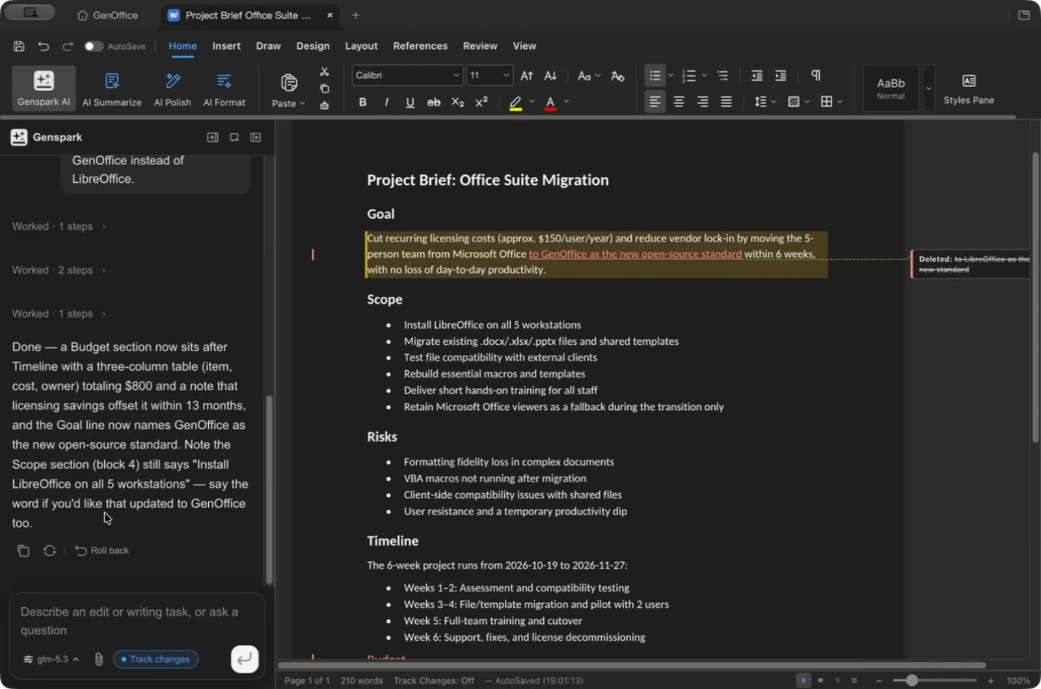Use the AI Polish tool
This screenshot has height=689, width=1041.
coord(172,88)
